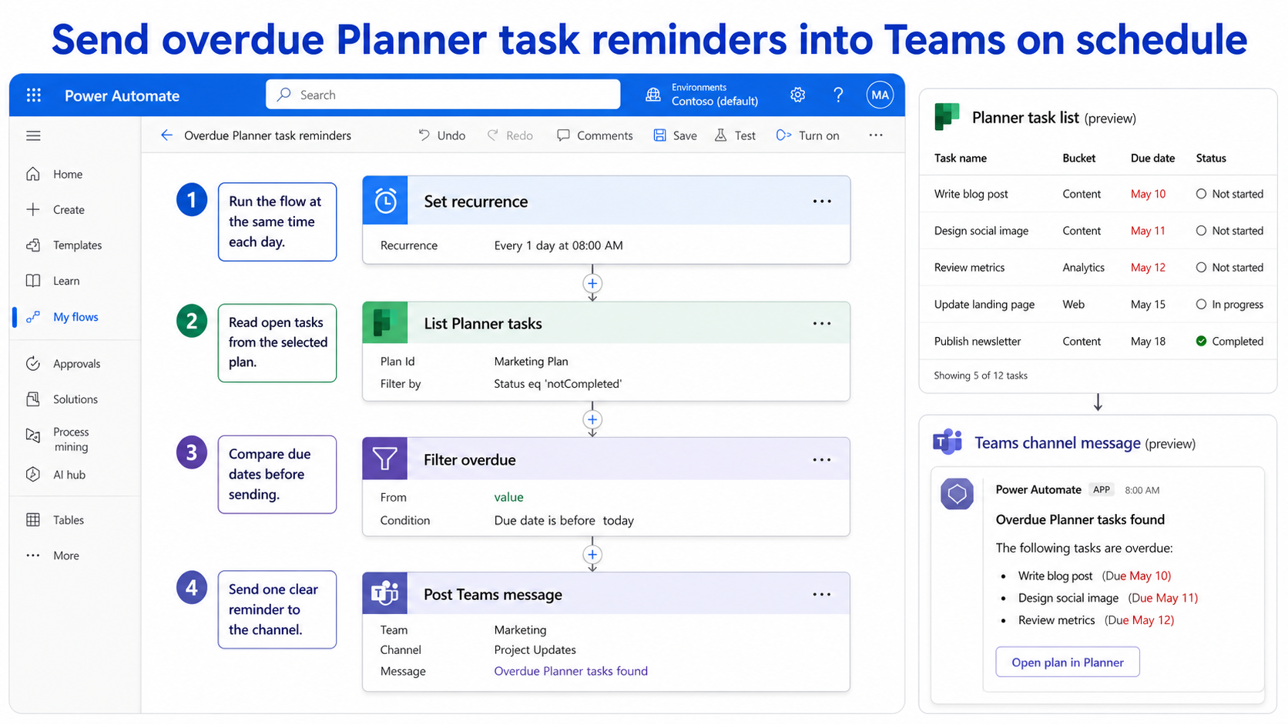Sort by the Due date column header

coord(1152,158)
